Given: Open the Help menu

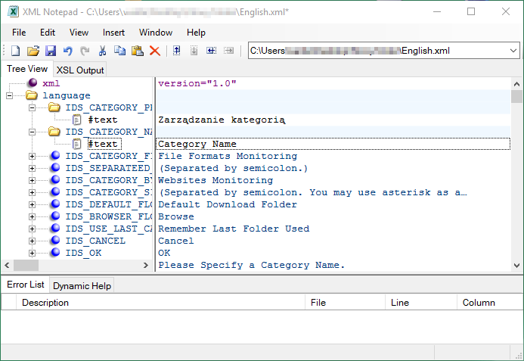Looking at the screenshot, I should 196,33.
